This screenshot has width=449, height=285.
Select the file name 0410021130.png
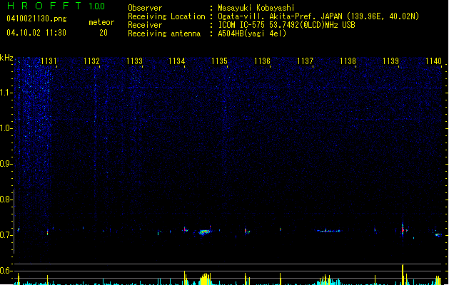click(x=36, y=19)
